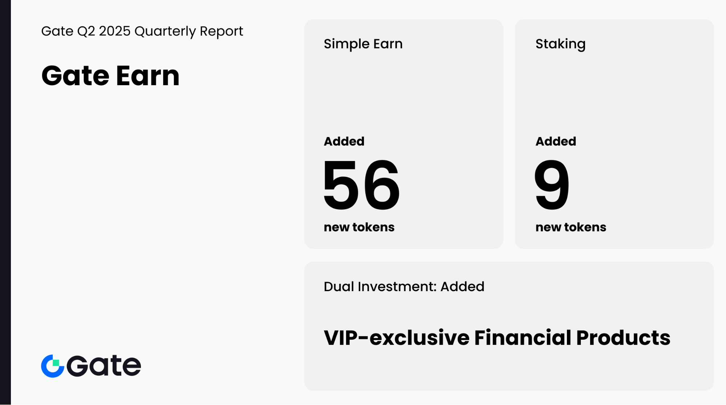
Task: Click 'new tokens' below the number 9
Action: pyautogui.click(x=571, y=227)
